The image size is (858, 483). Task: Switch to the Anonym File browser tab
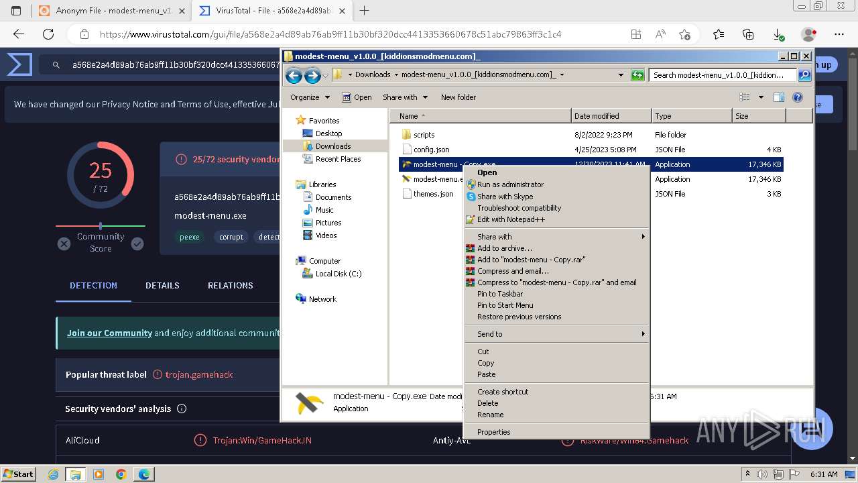pyautogui.click(x=111, y=11)
